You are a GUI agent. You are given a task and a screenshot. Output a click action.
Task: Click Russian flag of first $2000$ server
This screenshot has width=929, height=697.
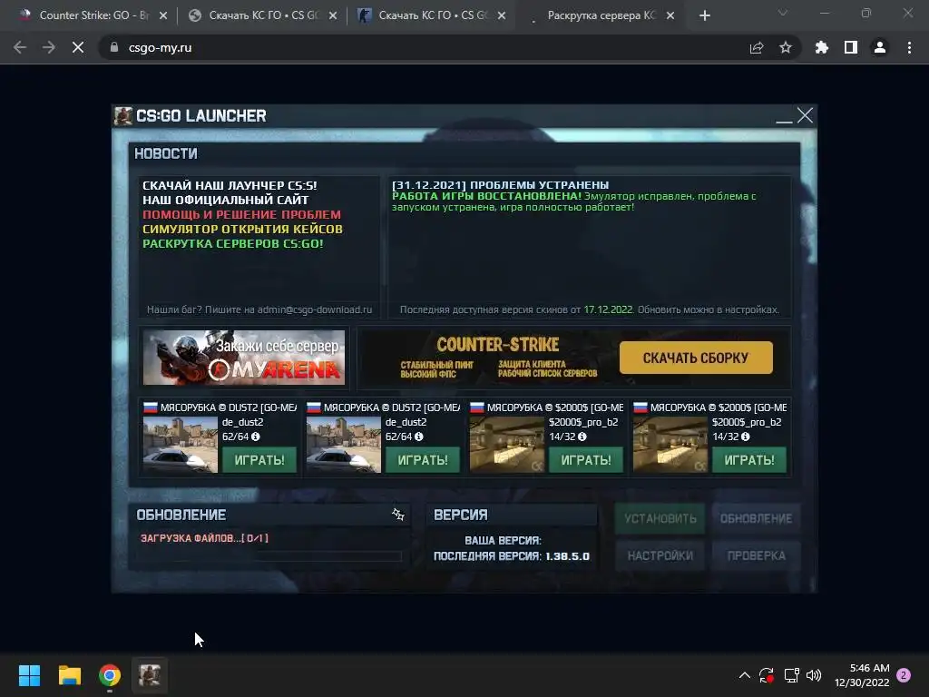tap(477, 407)
